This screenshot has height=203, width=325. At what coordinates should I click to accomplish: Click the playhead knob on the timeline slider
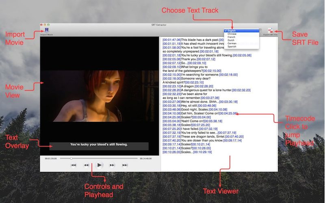click(71, 158)
